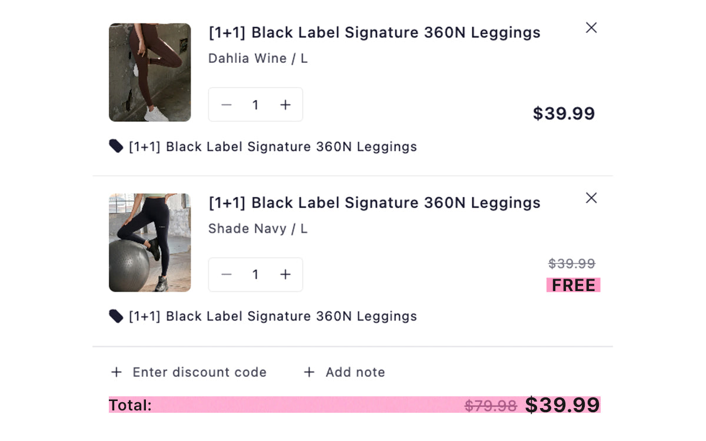This screenshot has height=441, width=706.
Task: Click the plus icon beside Enter discount code
Action: [116, 372]
